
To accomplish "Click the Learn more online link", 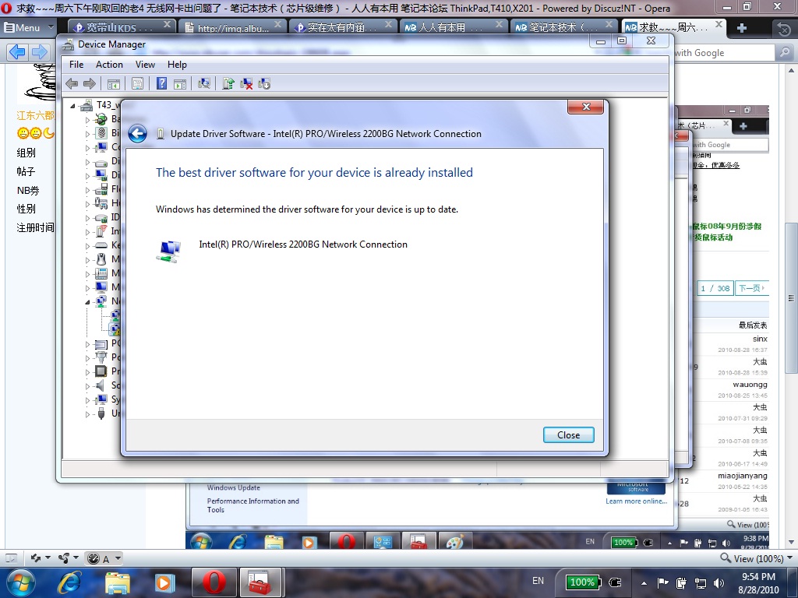I will pyautogui.click(x=636, y=501).
